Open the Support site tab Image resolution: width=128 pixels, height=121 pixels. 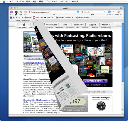click(92, 25)
